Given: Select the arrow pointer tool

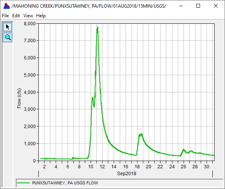Looking at the screenshot, I should click(7, 27).
